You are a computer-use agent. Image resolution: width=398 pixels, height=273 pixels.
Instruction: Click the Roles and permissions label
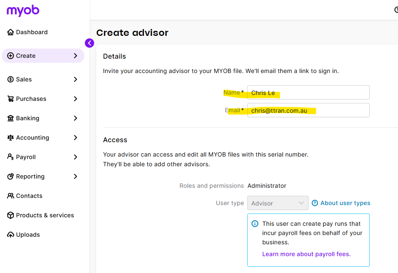pyautogui.click(x=211, y=186)
